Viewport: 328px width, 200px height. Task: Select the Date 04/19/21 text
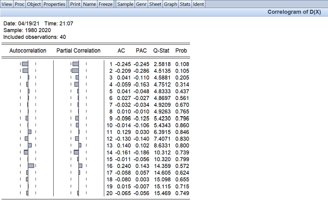click(x=21, y=24)
